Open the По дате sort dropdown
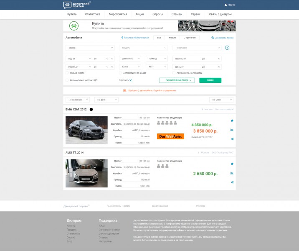 (106, 100)
